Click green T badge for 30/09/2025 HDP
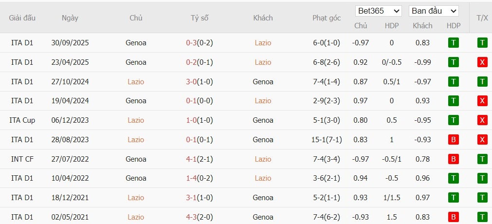Image resolution: width=492 pixels, height=224 pixels. click(x=453, y=43)
